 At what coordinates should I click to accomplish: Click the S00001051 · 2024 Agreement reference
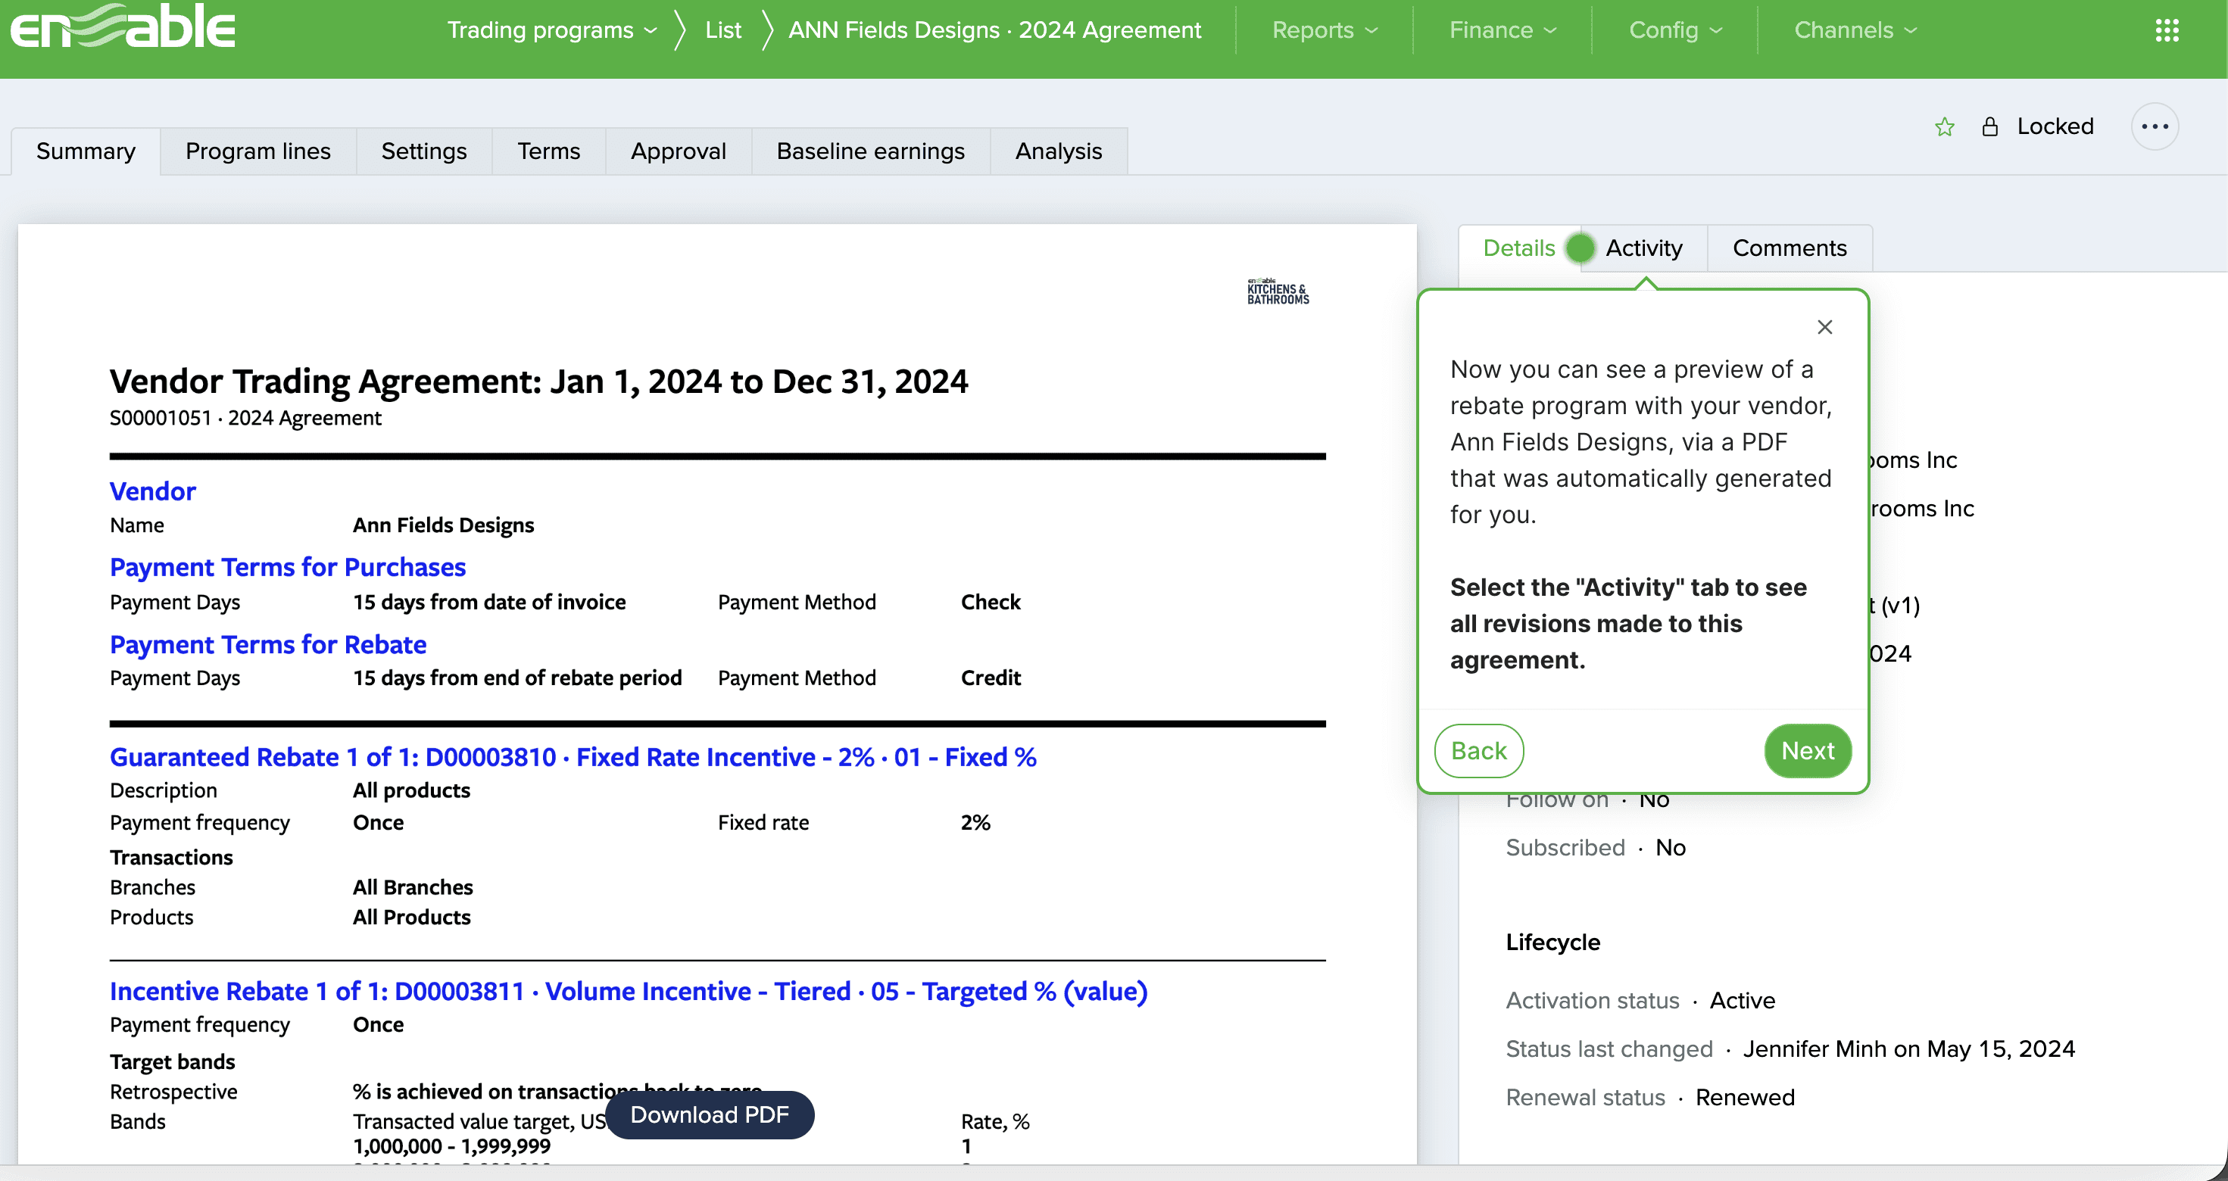pyautogui.click(x=245, y=419)
